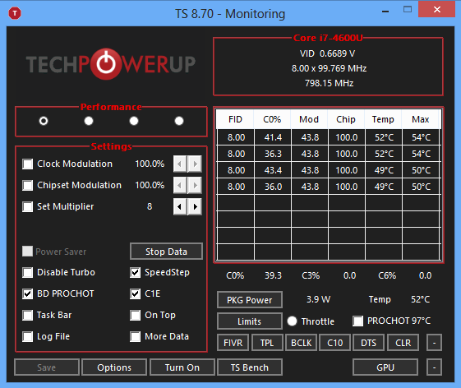Click the 3.9 W package power value
This screenshot has height=388, width=461.
318,299
